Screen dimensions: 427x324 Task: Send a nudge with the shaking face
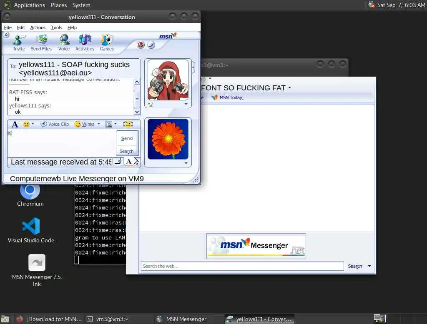point(128,124)
